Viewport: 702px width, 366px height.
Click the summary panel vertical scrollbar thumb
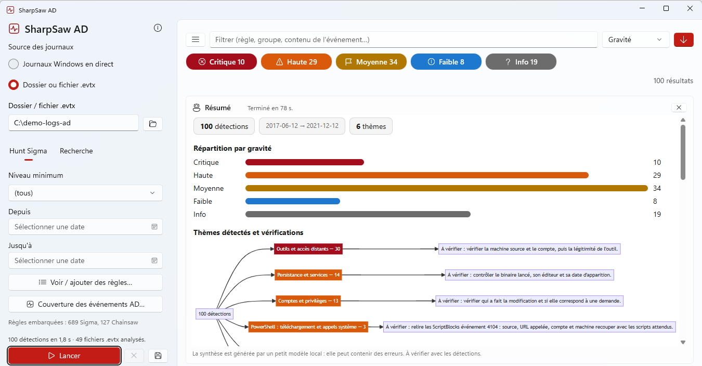(x=683, y=152)
